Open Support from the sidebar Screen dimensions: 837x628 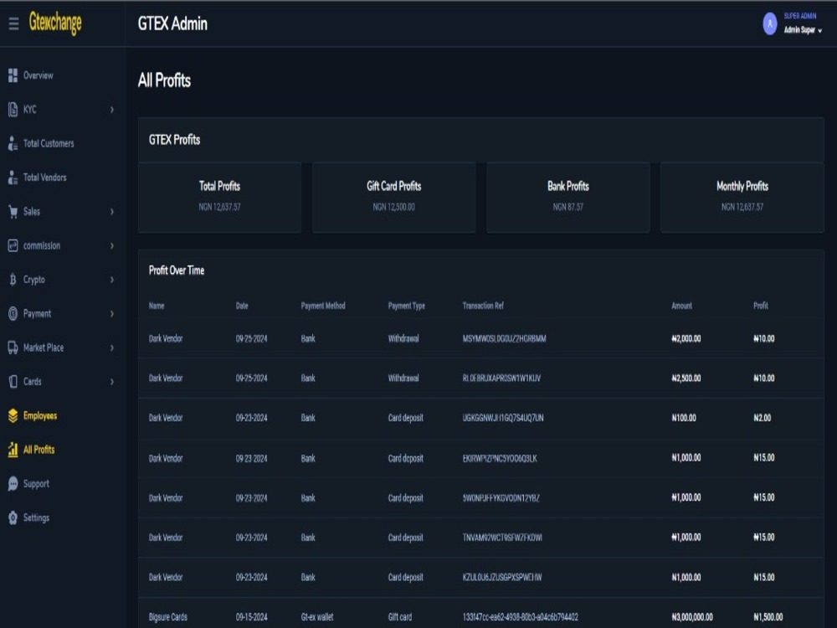click(x=36, y=484)
